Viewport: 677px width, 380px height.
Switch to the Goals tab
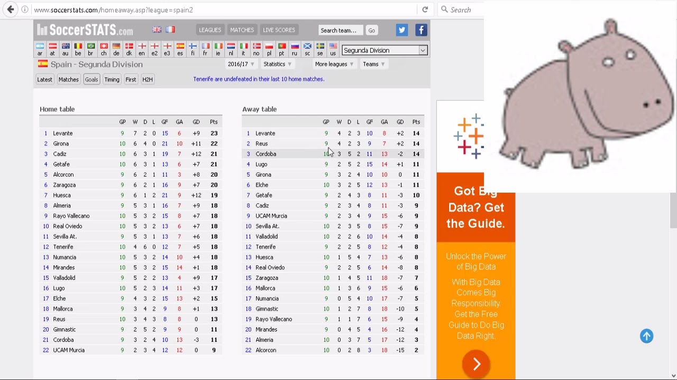pos(92,79)
